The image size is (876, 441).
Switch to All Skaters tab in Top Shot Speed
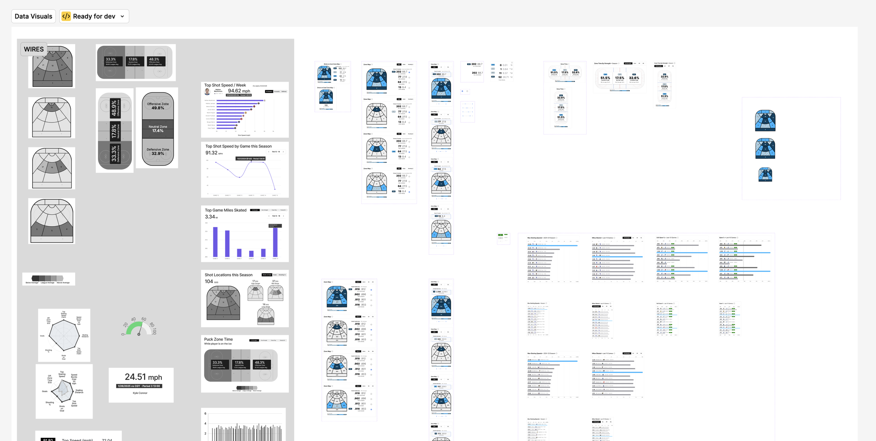269,91
